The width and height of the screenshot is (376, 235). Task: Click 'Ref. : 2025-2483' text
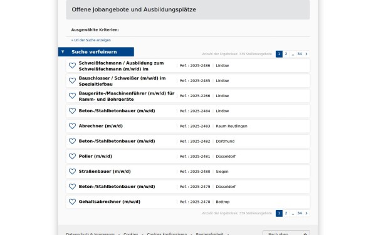coord(195,126)
